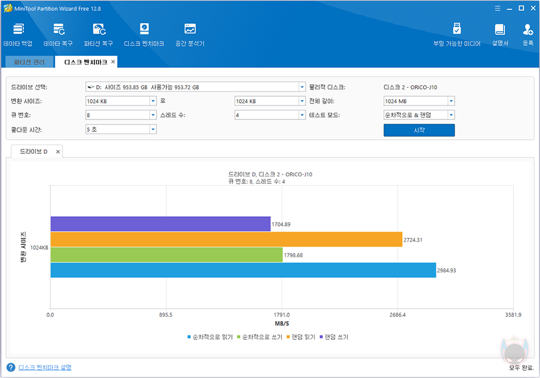Click the 1024KB axis label
The image size is (540, 378).
click(x=39, y=248)
